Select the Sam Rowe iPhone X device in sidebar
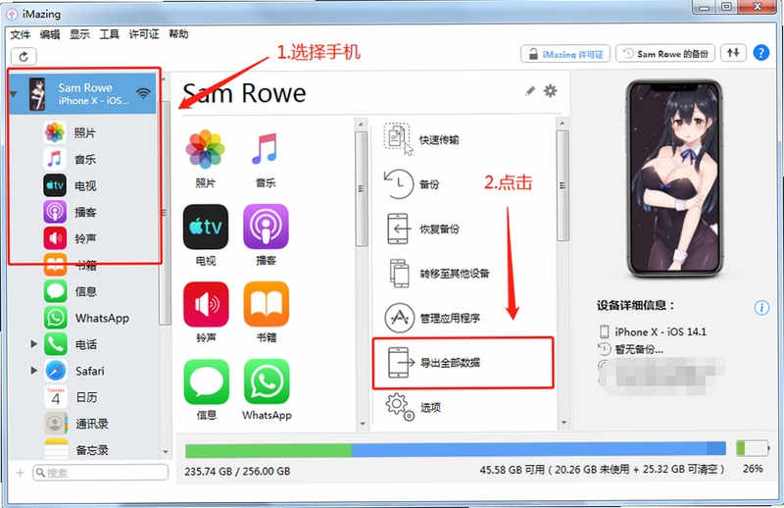 [83, 93]
